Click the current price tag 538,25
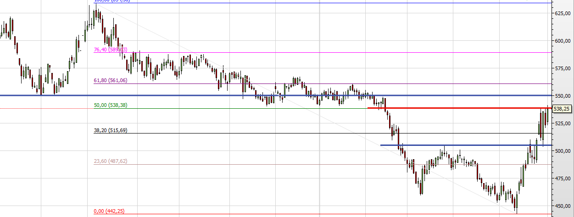The width and height of the screenshot is (574, 217). tap(562, 109)
